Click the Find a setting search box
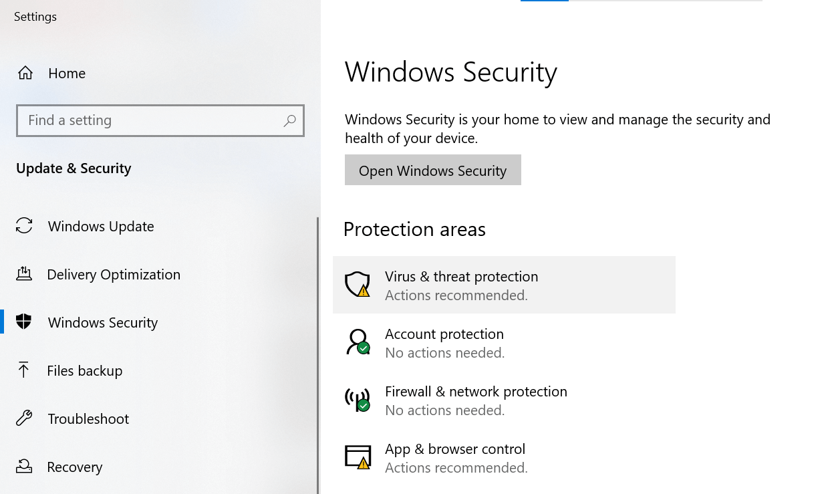Image resolution: width=822 pixels, height=494 pixels. coord(150,120)
